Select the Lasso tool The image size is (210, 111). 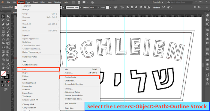(8, 20)
